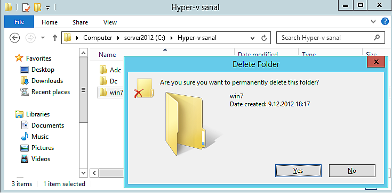Click the Desktop monitor icon
This screenshot has width=392, height=193.
(x=25, y=70)
